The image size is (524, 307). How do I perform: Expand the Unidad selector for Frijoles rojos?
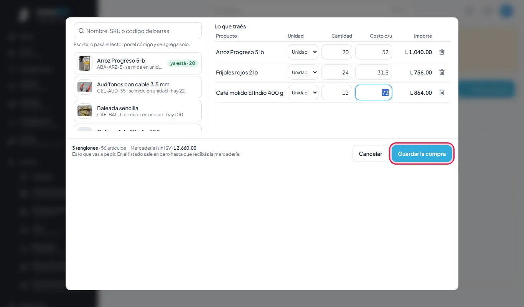coord(303,72)
